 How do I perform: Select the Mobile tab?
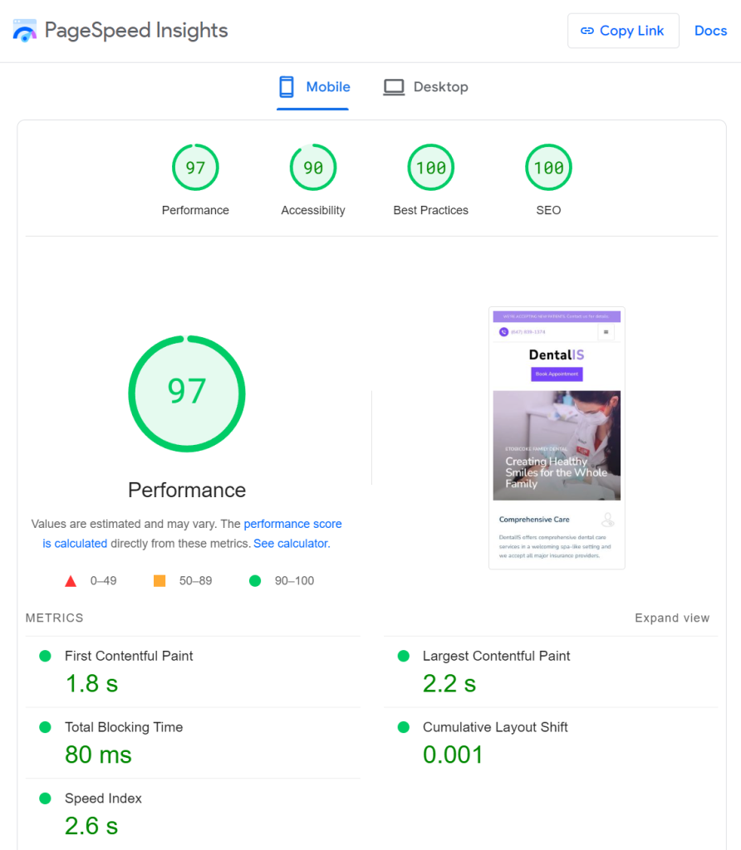pos(314,87)
